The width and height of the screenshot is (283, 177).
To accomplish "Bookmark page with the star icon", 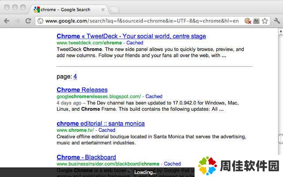I will click(x=265, y=21).
